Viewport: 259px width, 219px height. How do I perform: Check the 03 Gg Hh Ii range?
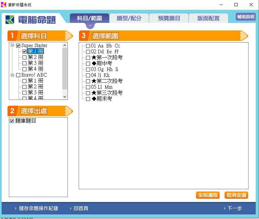[x=88, y=69]
